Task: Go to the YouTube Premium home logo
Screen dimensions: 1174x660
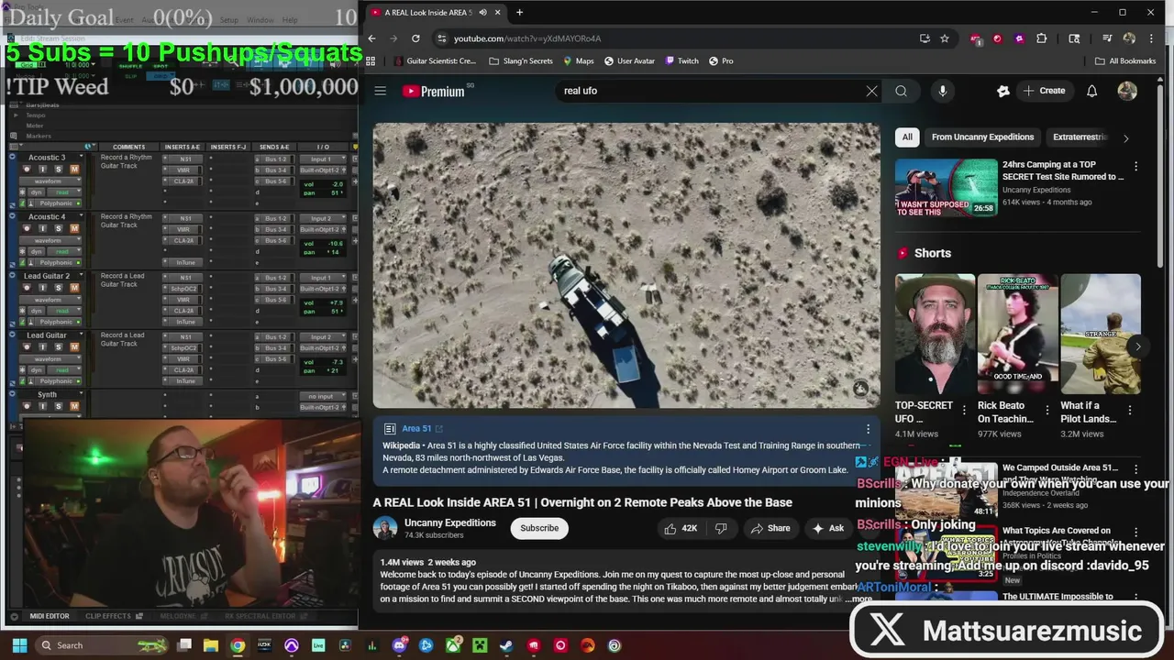Action: 433,91
